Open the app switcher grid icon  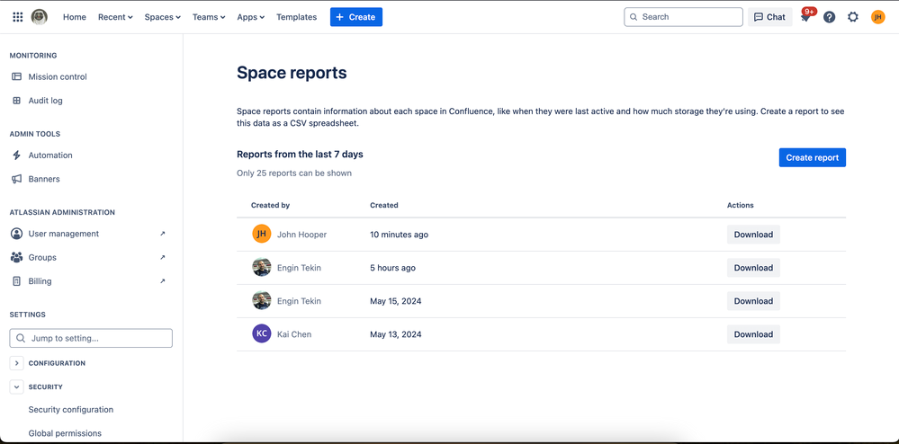pos(18,17)
